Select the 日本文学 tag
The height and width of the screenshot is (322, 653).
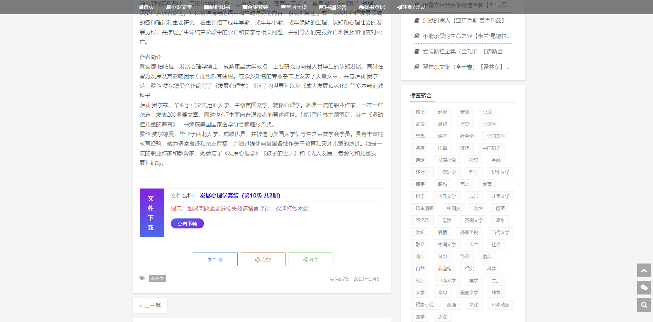(447, 281)
